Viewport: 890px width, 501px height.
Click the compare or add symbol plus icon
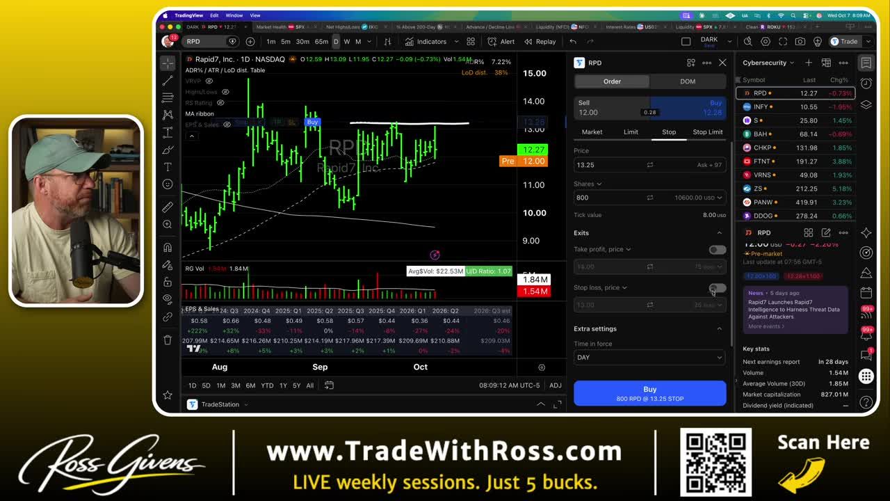[250, 42]
